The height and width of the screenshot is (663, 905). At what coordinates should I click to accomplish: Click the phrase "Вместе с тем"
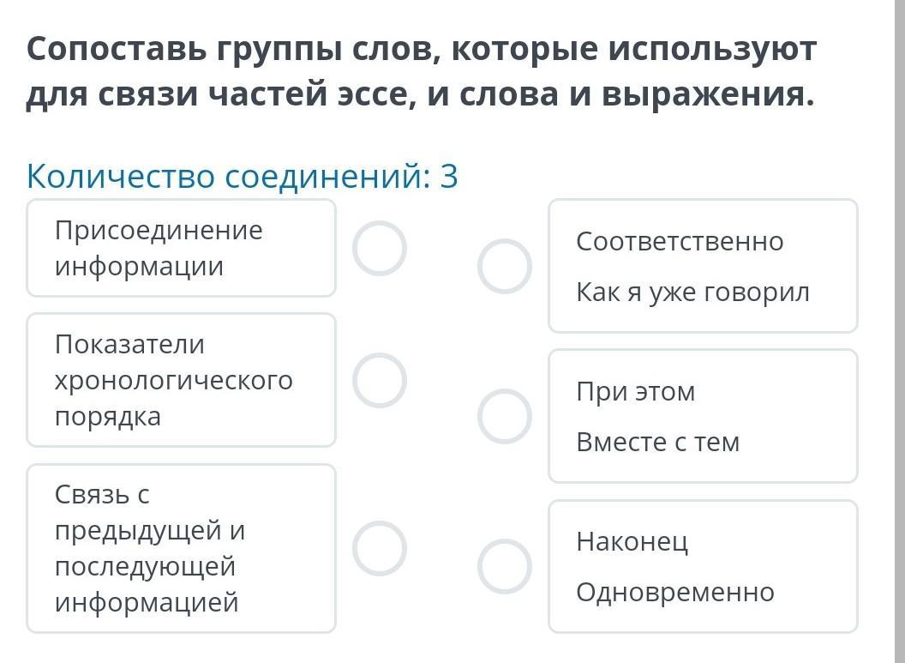(657, 443)
